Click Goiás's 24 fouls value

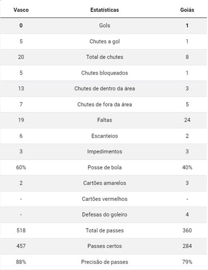pos(187,120)
